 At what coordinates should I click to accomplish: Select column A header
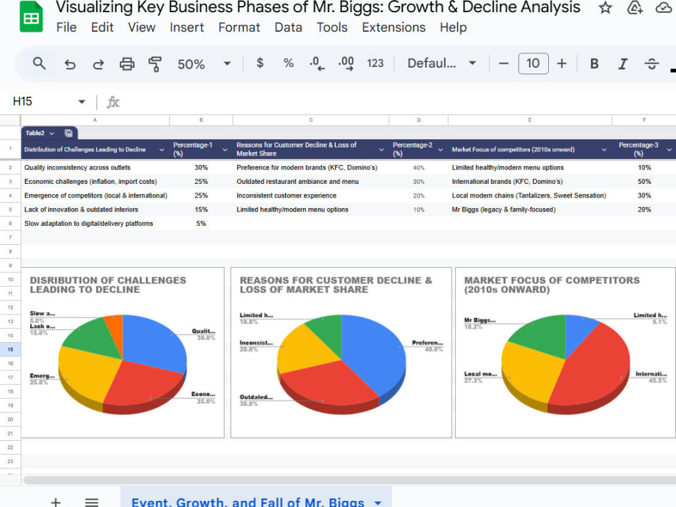tap(95, 120)
